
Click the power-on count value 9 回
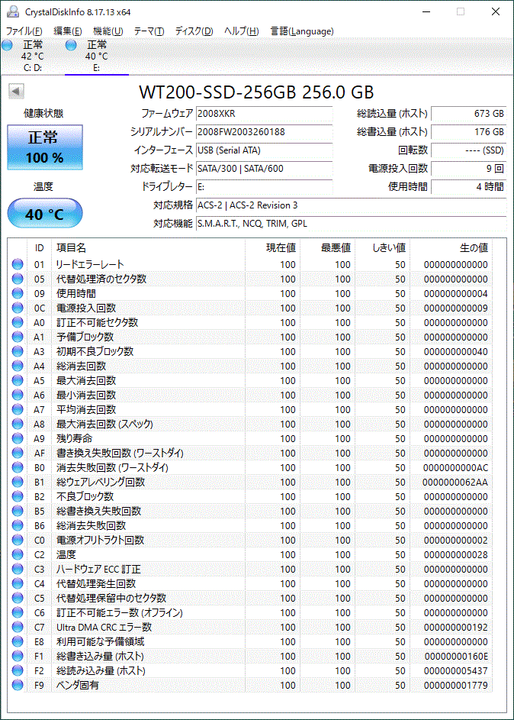coord(468,169)
